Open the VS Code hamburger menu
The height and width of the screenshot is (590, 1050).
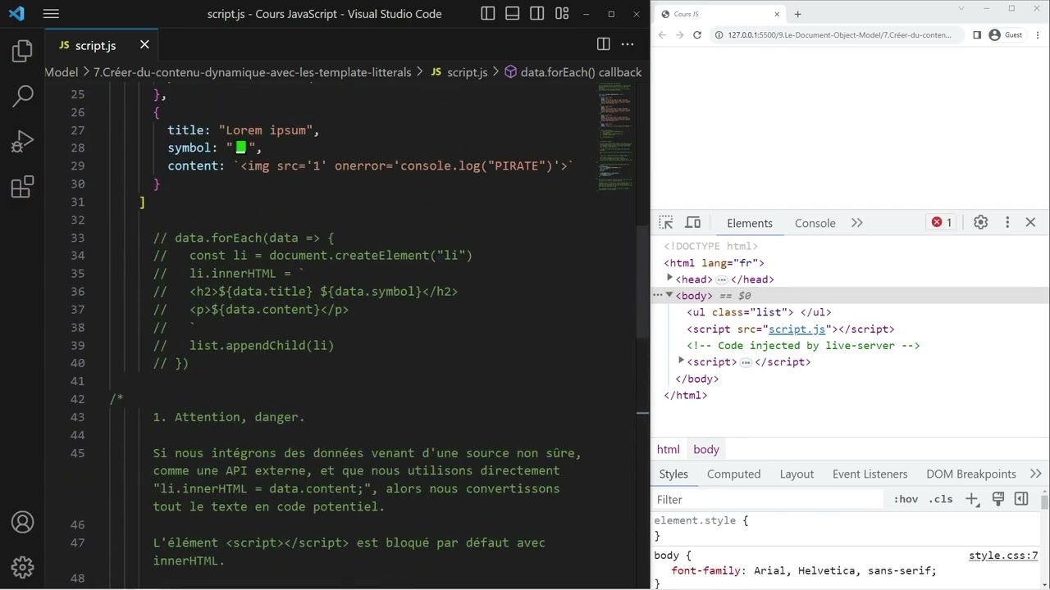[51, 14]
